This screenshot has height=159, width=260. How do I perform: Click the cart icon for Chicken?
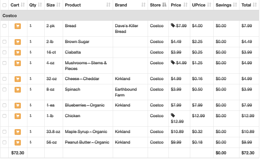(x=18, y=116)
